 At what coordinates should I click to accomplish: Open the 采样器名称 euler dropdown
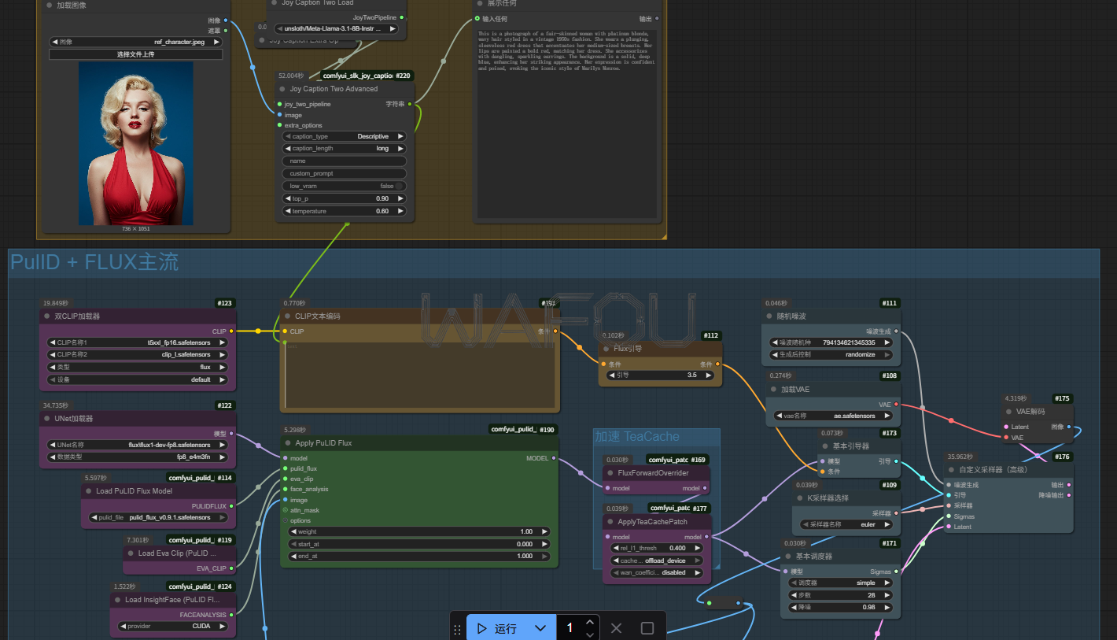pyautogui.click(x=846, y=524)
